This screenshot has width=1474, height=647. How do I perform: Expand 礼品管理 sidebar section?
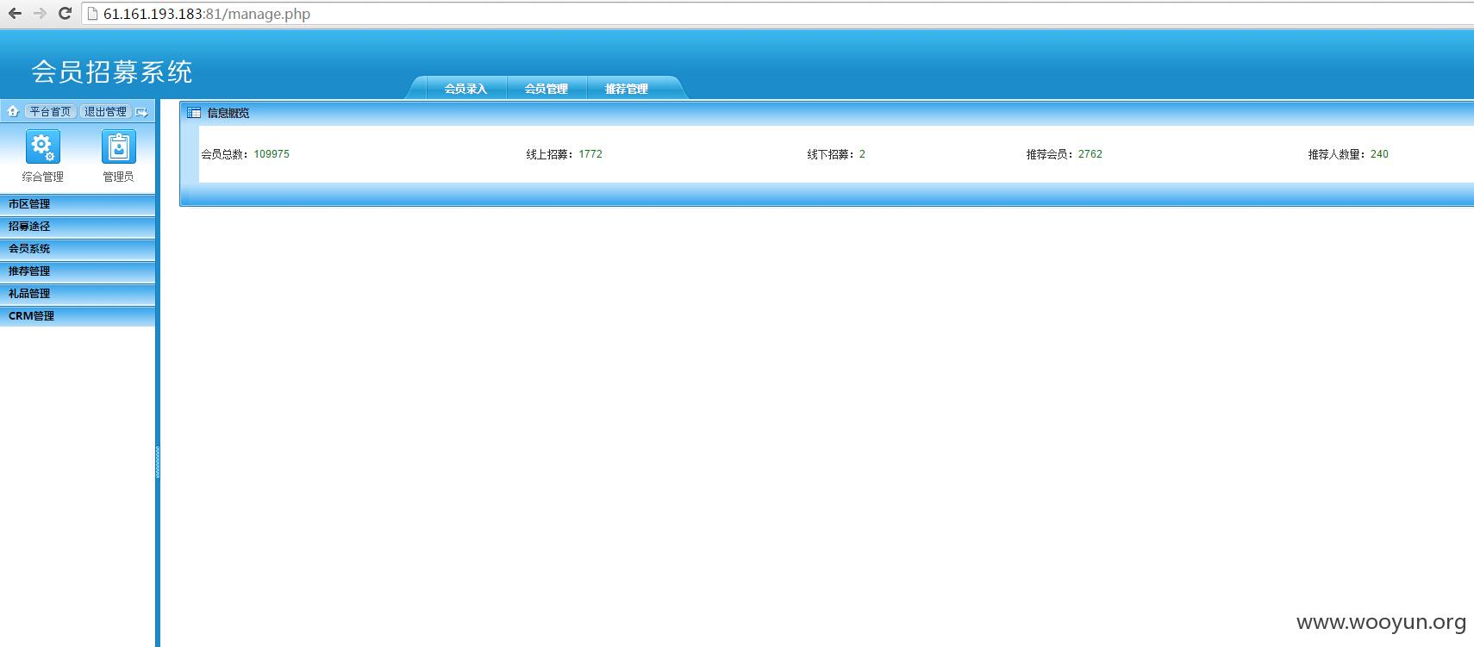pyautogui.click(x=78, y=294)
